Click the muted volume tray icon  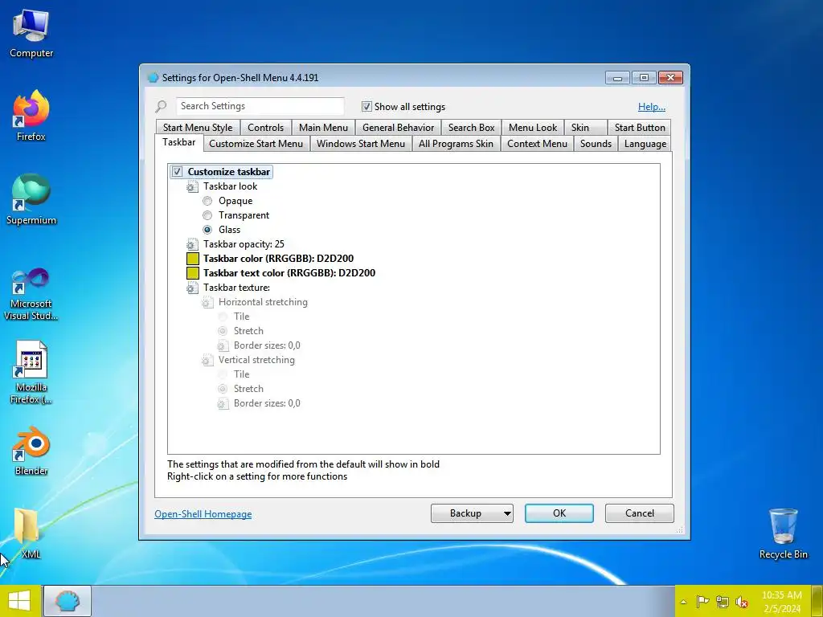pyautogui.click(x=742, y=602)
